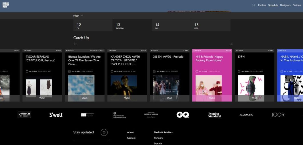Click the Stay updated envelope icon

pyautogui.click(x=104, y=132)
